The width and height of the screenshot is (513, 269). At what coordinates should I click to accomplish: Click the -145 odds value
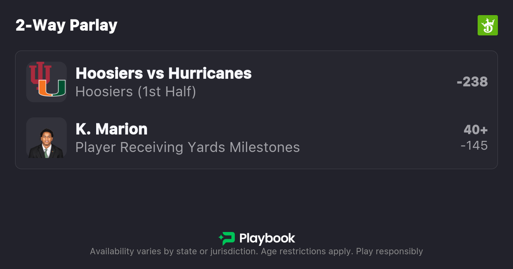pos(474,145)
